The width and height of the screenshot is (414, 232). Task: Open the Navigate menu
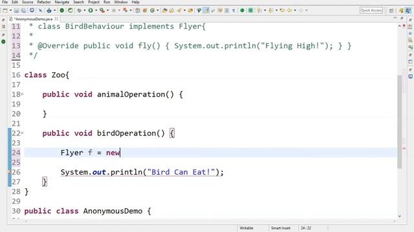[x=62, y=2]
